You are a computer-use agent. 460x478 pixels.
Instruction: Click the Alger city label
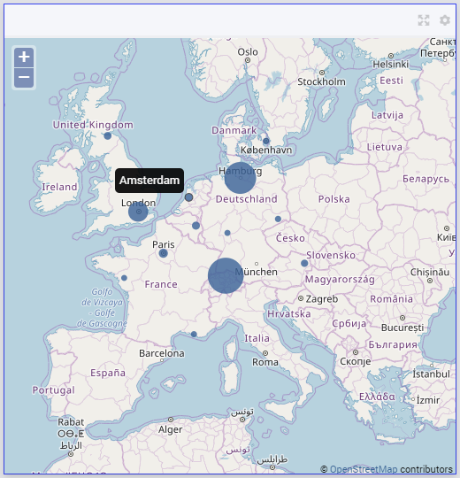coord(171,429)
